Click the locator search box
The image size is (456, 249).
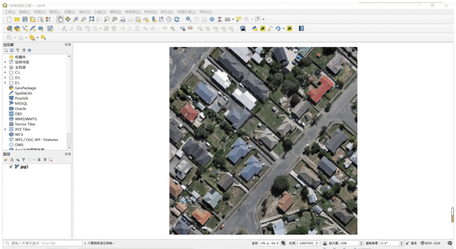(x=42, y=243)
